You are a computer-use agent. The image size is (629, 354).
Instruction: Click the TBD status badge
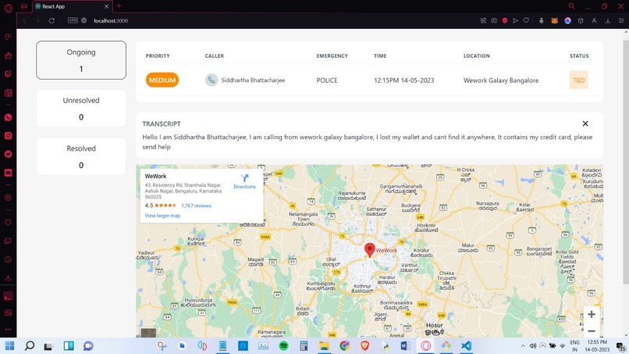(578, 80)
